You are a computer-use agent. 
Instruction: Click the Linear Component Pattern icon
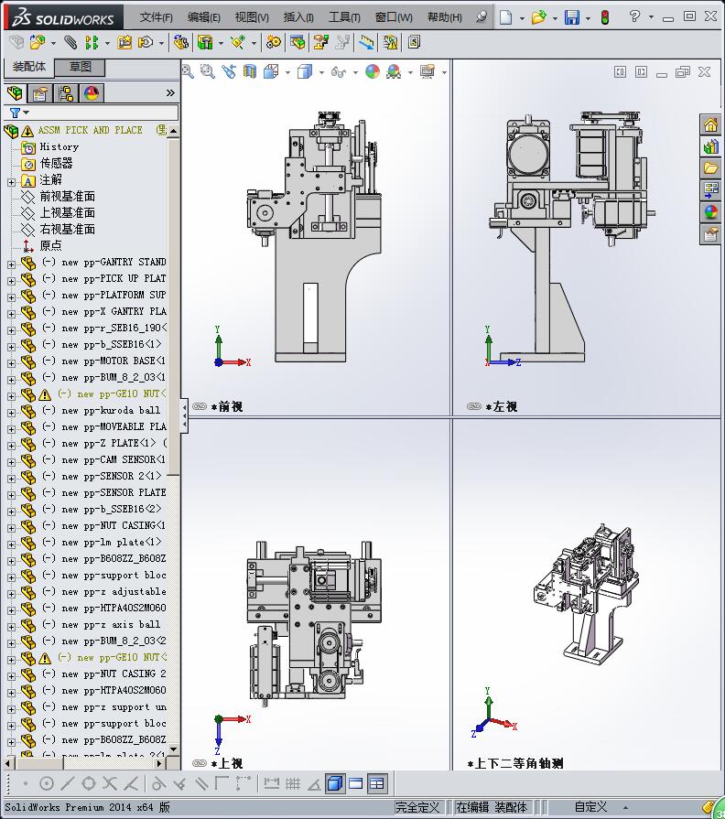pyautogui.click(x=92, y=42)
